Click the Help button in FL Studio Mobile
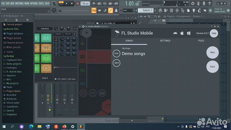 coord(214,33)
